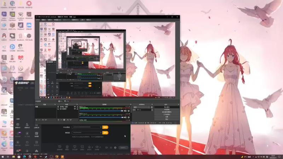Float the Controls dock via header icon
The height and width of the screenshot is (159, 283).
click(x=178, y=105)
